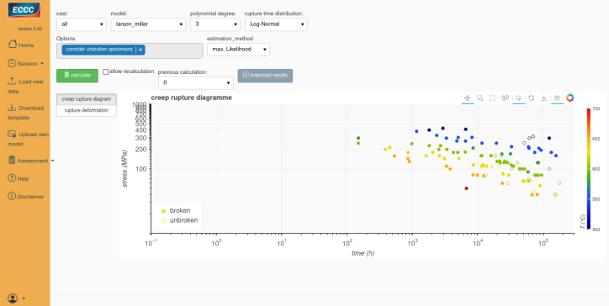Open the Bokeh logo link

[x=569, y=98]
